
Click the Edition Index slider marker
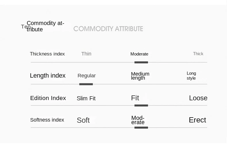click(x=141, y=105)
